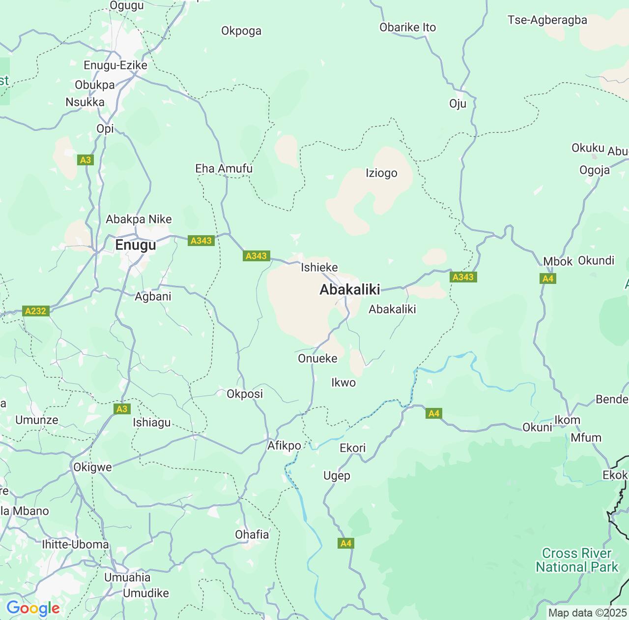Click the A4 road shield near Mbok
The height and width of the screenshot is (620, 629).
[547, 279]
